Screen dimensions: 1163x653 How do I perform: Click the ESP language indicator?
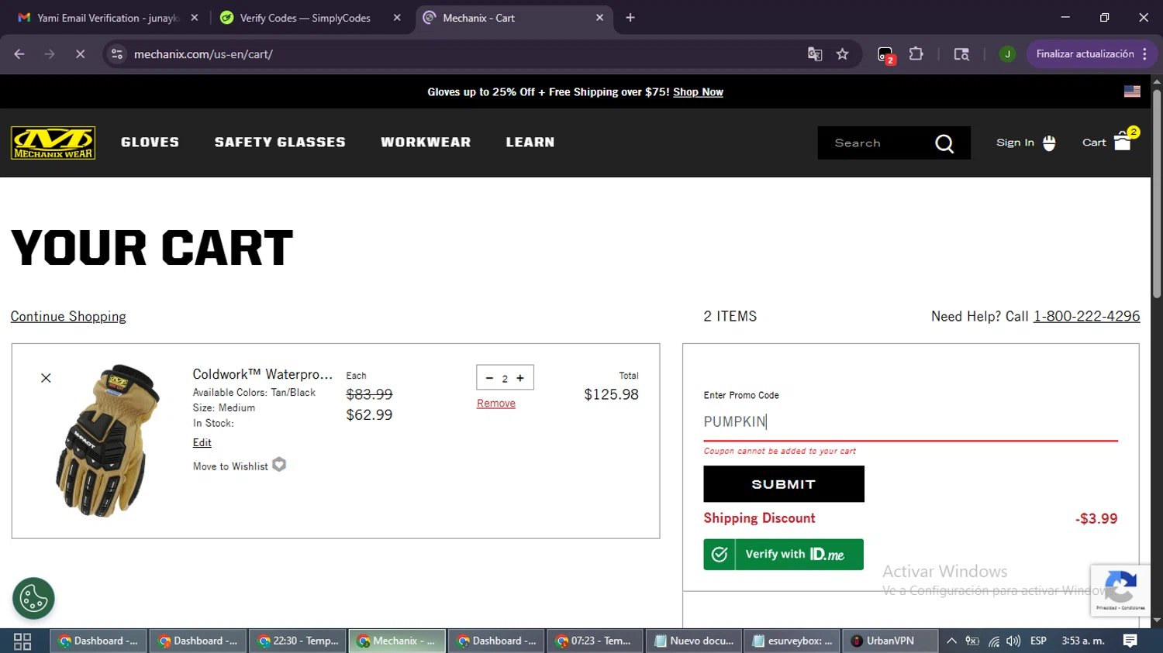pos(1038,641)
